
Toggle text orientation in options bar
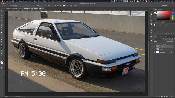pyautogui.click(x=8, y=5)
